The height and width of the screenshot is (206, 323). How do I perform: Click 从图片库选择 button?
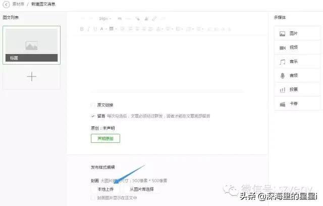pyautogui.click(x=142, y=189)
